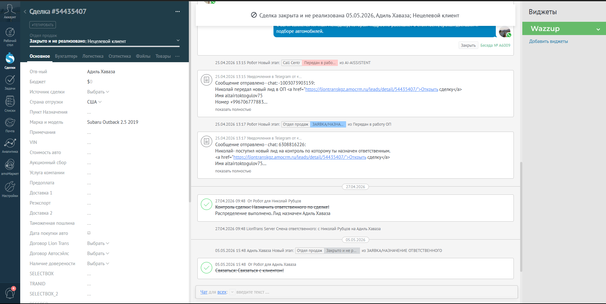Image resolution: width=606 pixels, height=304 pixels.
Task: Open the deal link in the 13:17 notification
Action: (x=300, y=157)
